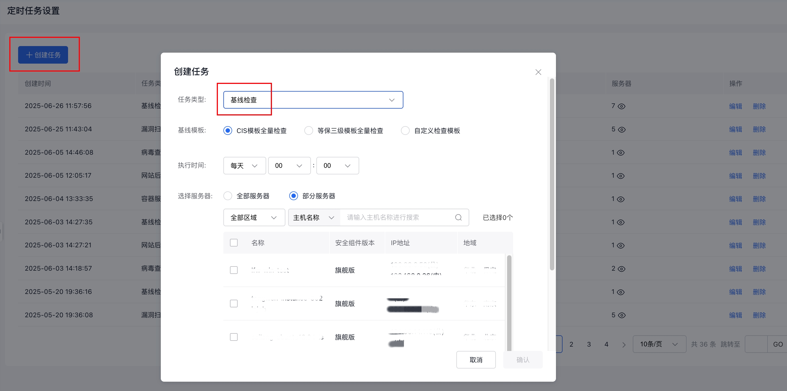
Task: Click the 确认 button
Action: (523, 360)
